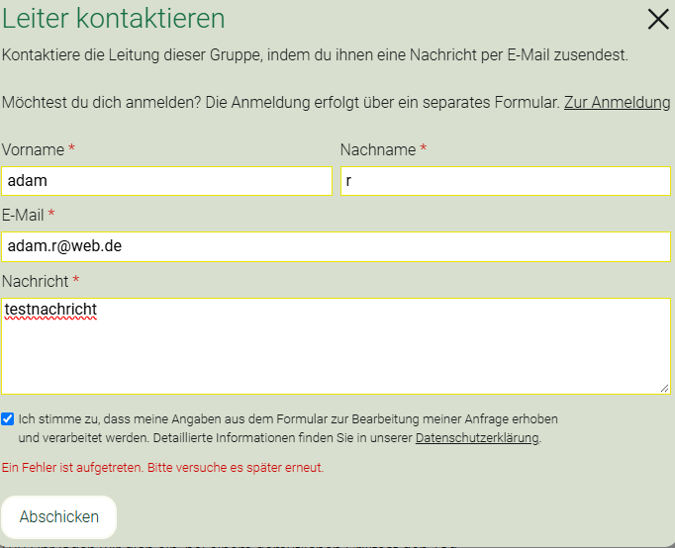Click the Leiter kontaktieren heading
This screenshot has width=675, height=548.
click(x=113, y=18)
